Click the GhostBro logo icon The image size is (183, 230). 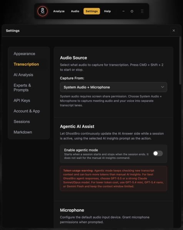(43, 11)
